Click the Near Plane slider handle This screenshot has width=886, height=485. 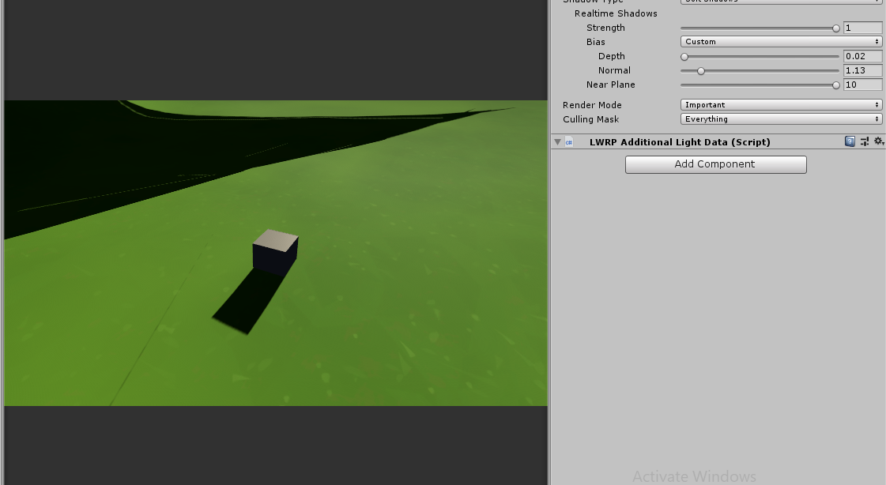point(836,85)
